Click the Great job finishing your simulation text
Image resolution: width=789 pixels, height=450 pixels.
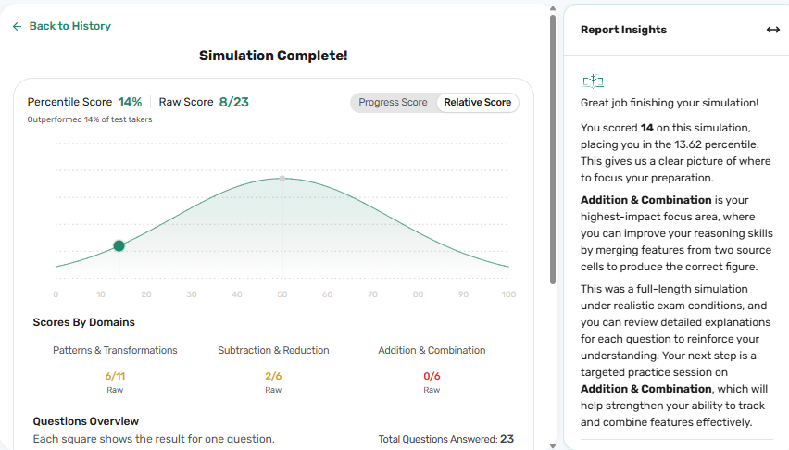(x=670, y=103)
